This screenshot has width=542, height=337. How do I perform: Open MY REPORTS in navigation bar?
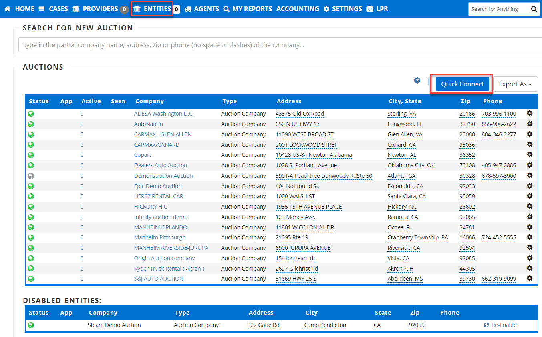click(x=248, y=9)
